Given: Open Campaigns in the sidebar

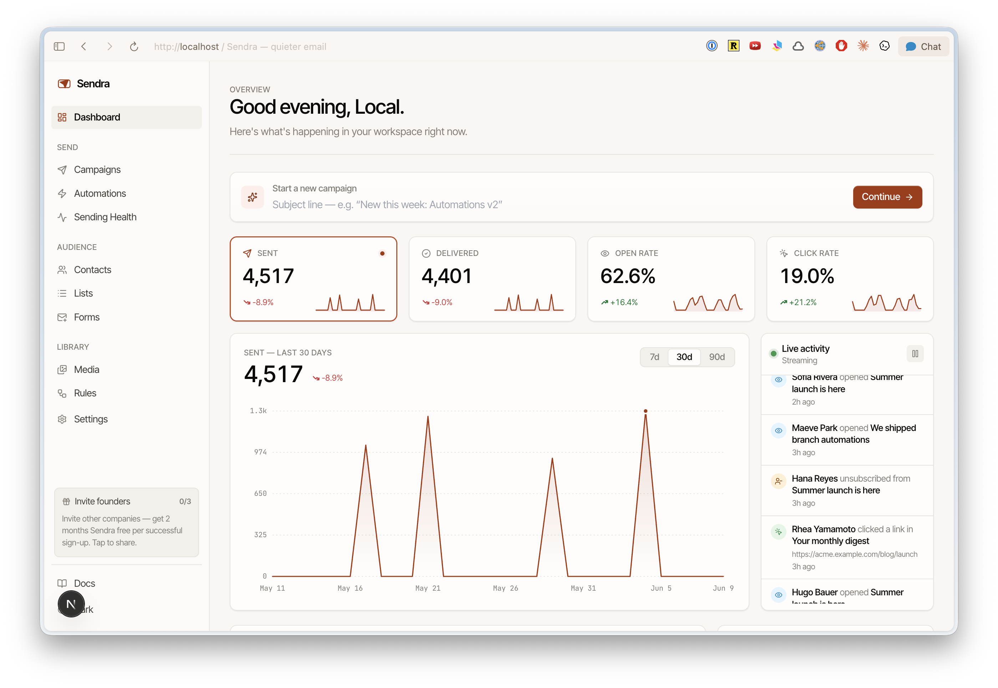Looking at the screenshot, I should (126, 170).
